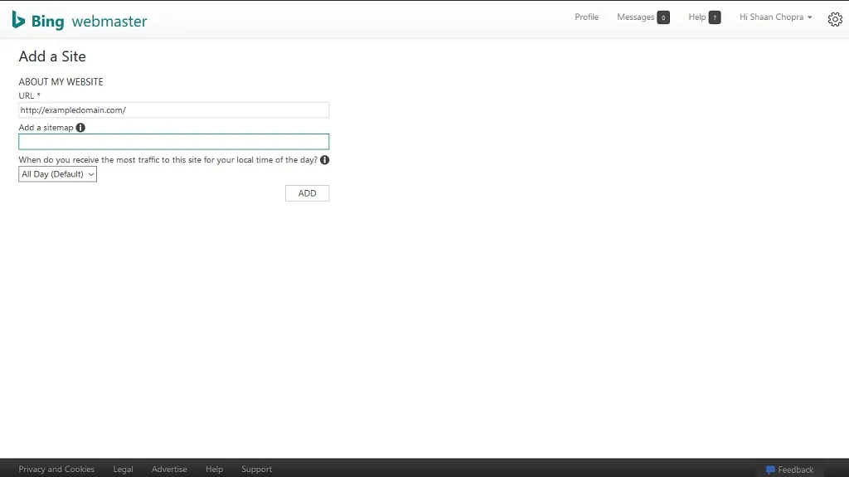Viewport: 849px width, 477px height.
Task: Open the Messages menu item
Action: pyautogui.click(x=636, y=17)
